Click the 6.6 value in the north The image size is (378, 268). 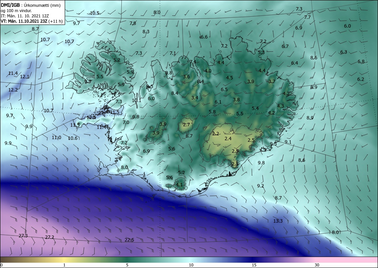tap(204, 37)
